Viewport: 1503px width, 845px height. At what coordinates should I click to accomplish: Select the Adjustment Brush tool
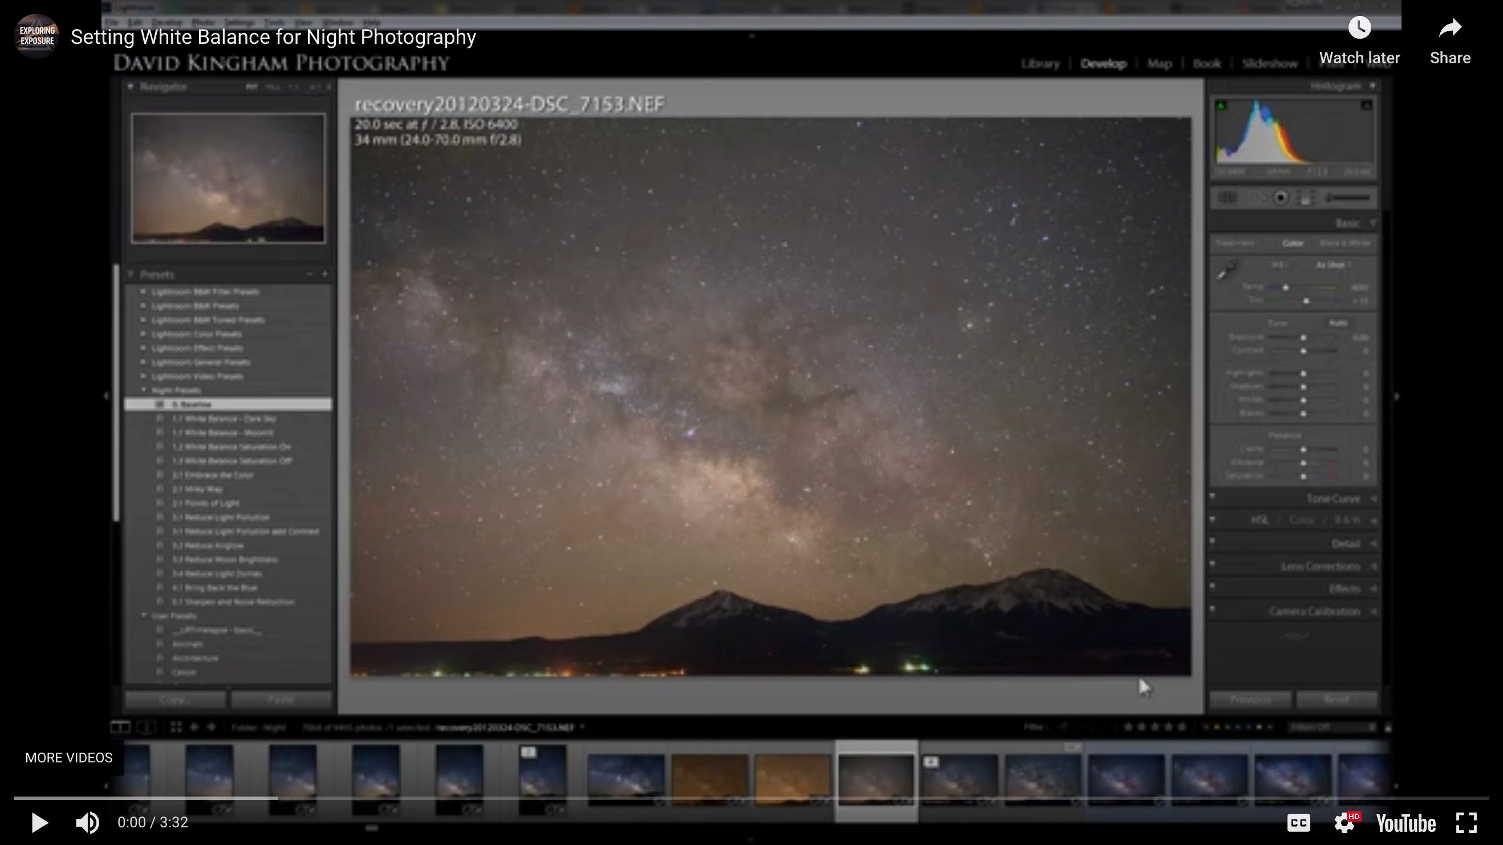coord(1348,198)
